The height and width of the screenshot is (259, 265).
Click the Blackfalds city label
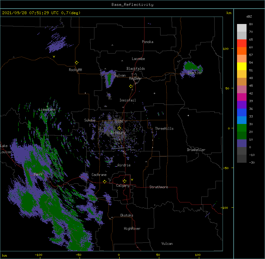[136, 69]
